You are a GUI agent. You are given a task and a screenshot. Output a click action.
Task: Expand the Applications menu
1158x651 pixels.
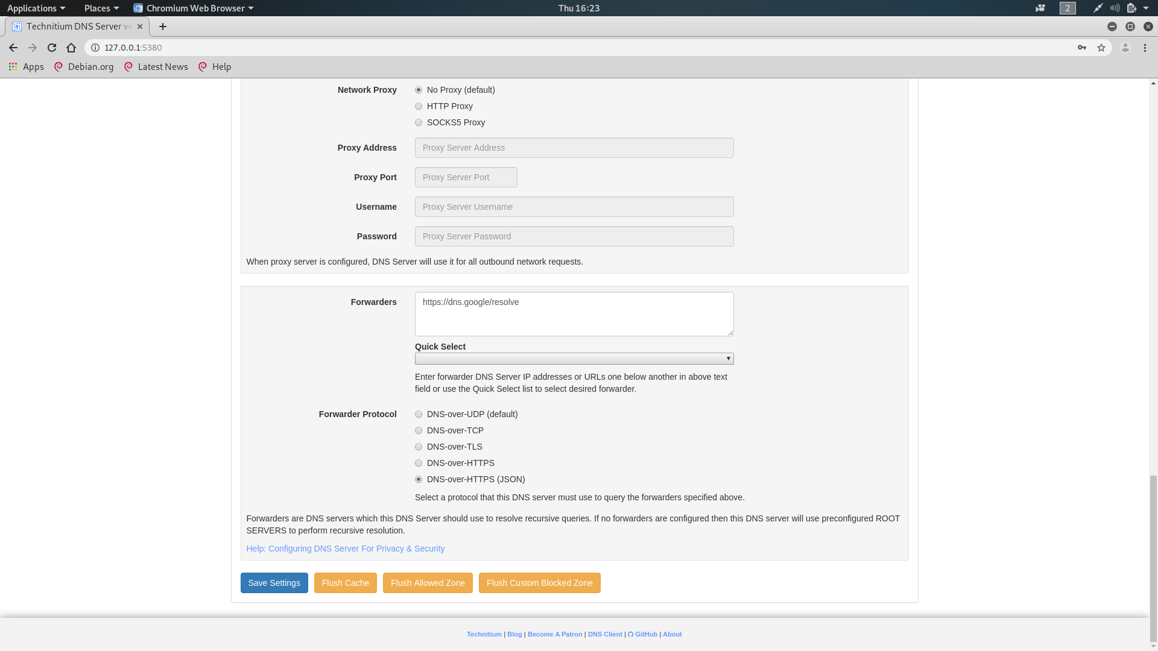coord(32,8)
